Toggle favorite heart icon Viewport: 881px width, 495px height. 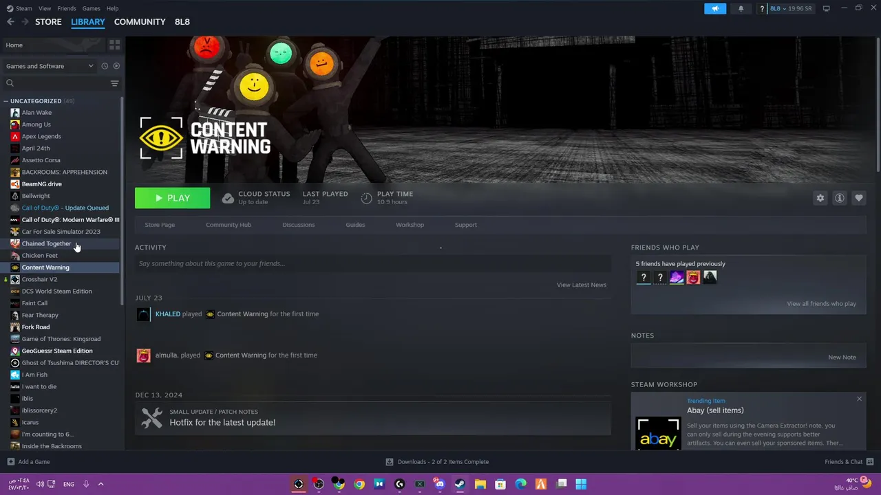pyautogui.click(x=859, y=198)
